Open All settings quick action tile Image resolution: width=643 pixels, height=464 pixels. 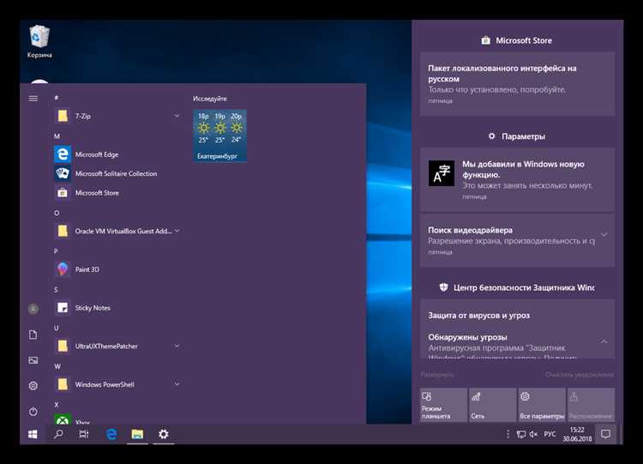coord(542,405)
